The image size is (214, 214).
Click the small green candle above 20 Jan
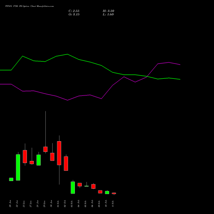point(11,179)
